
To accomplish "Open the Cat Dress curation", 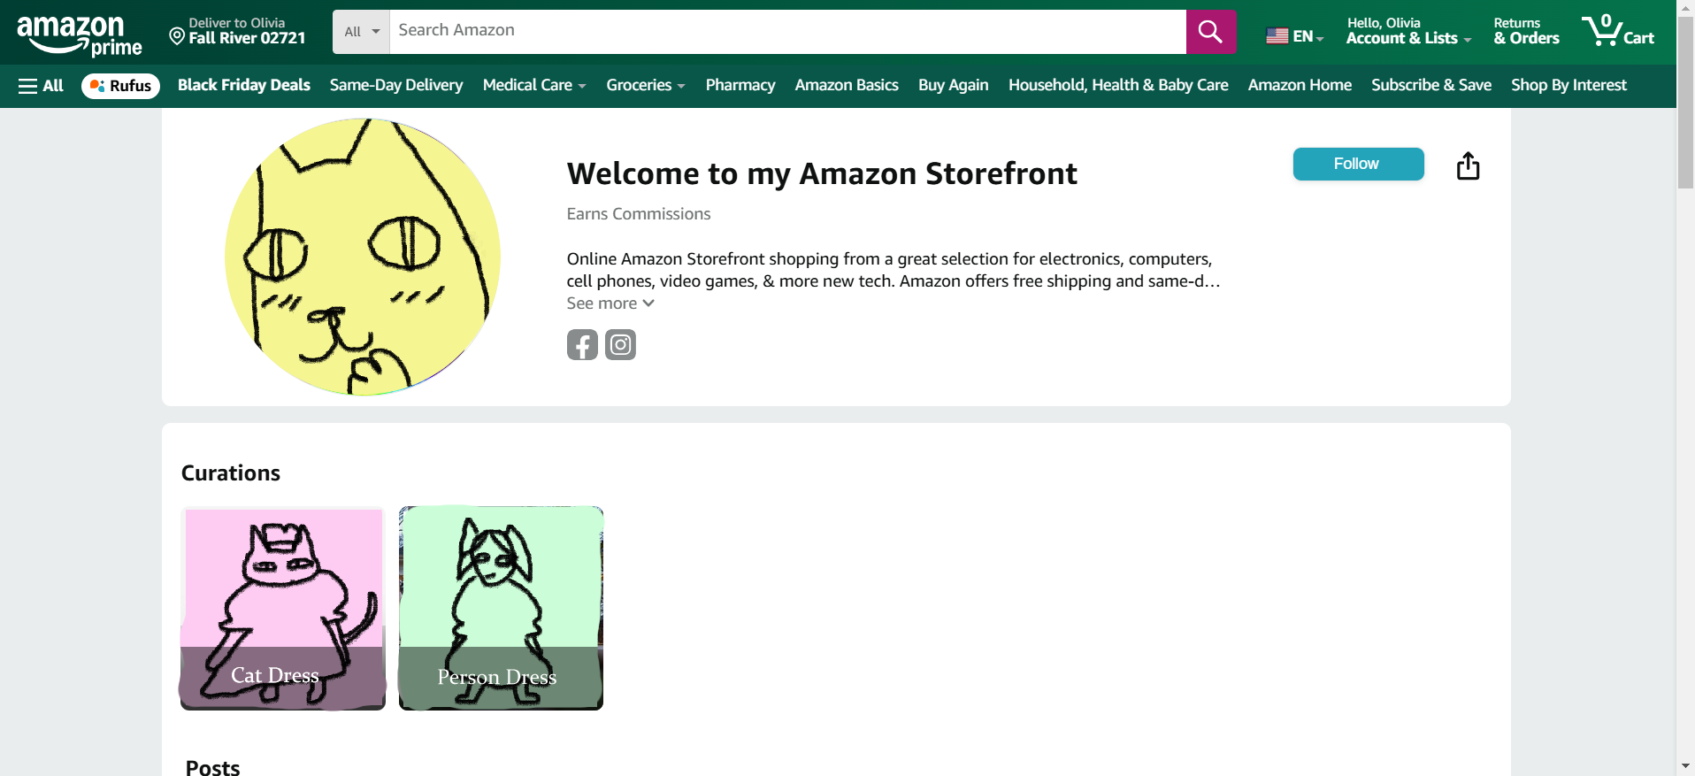I will 283,608.
